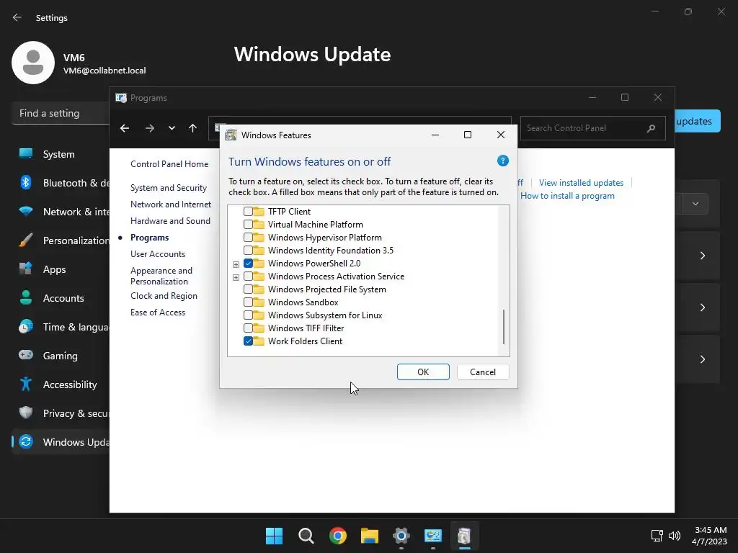Click Windows Features taskbar icon

tap(465, 536)
